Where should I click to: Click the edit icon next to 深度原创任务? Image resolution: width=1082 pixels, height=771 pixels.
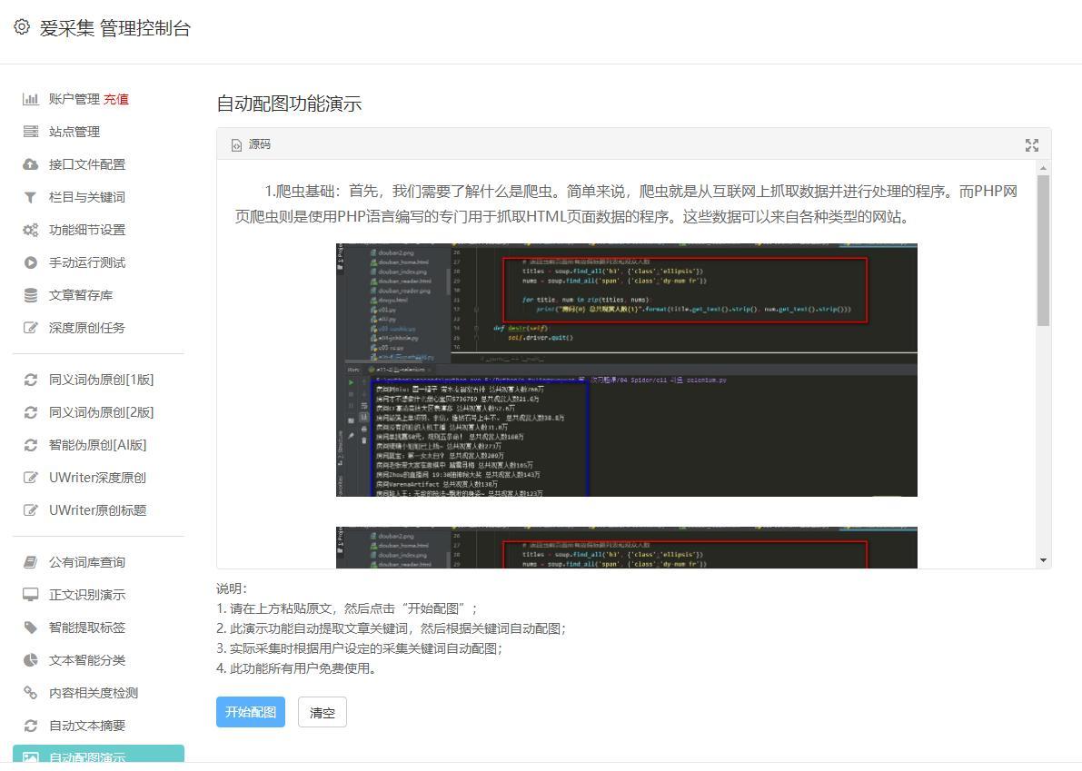tap(30, 328)
